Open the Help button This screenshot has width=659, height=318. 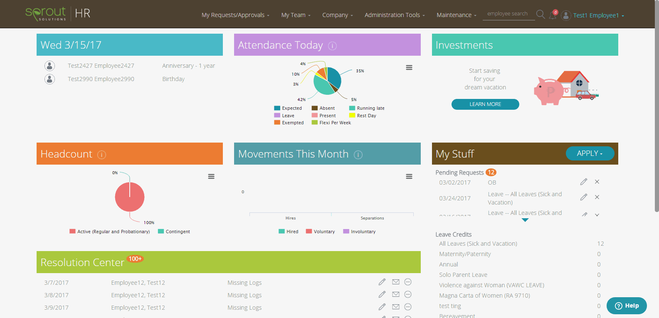pyautogui.click(x=627, y=306)
